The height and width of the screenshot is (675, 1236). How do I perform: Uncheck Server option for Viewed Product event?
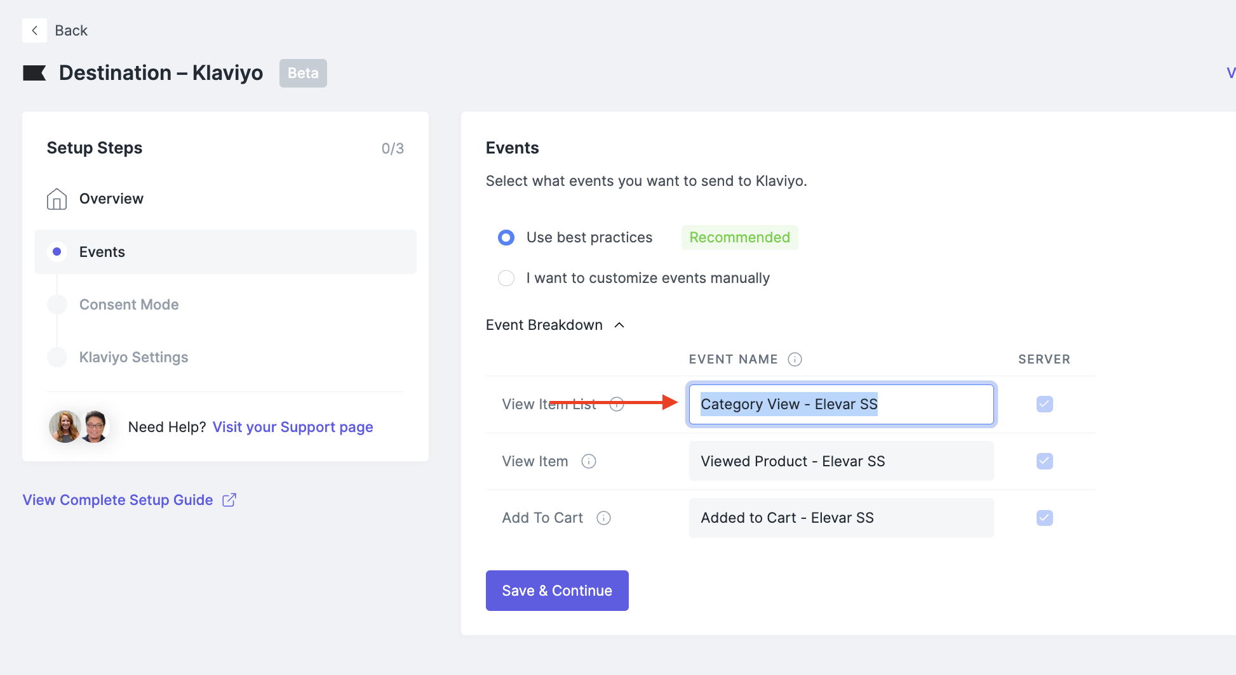point(1044,461)
